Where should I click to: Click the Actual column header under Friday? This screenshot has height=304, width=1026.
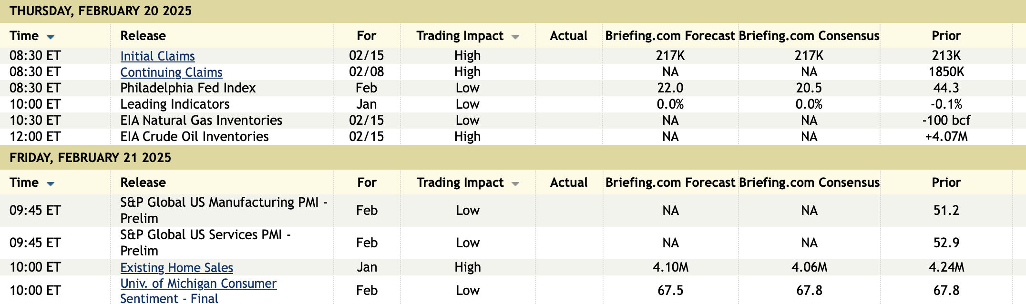568,182
